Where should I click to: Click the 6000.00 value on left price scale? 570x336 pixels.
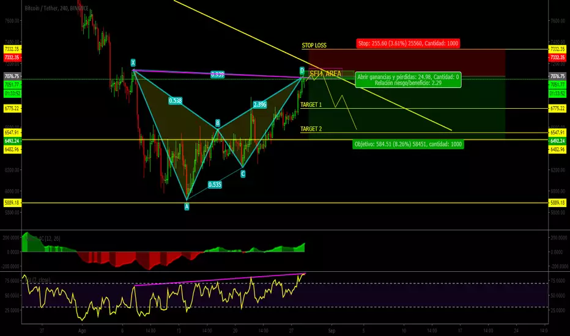tap(12, 191)
